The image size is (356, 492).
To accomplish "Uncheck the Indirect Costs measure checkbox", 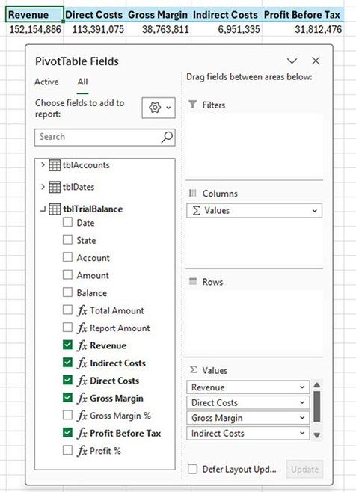I will coord(67,363).
